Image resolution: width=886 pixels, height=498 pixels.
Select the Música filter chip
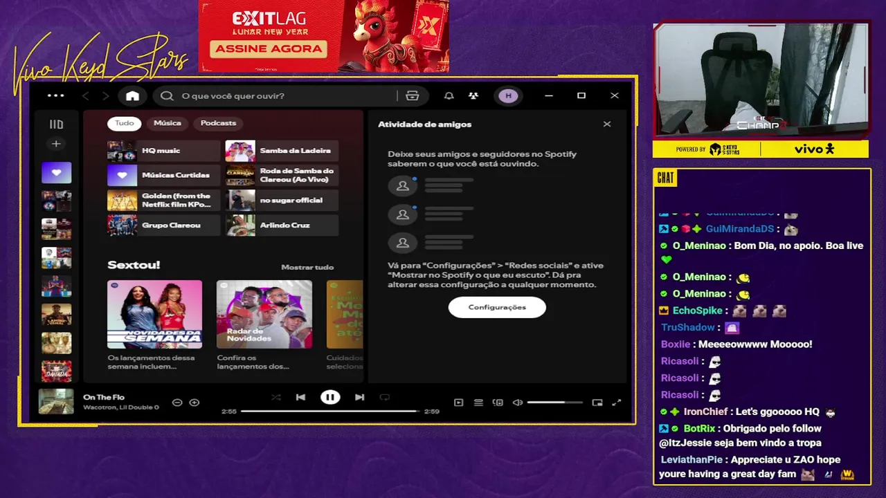point(168,123)
